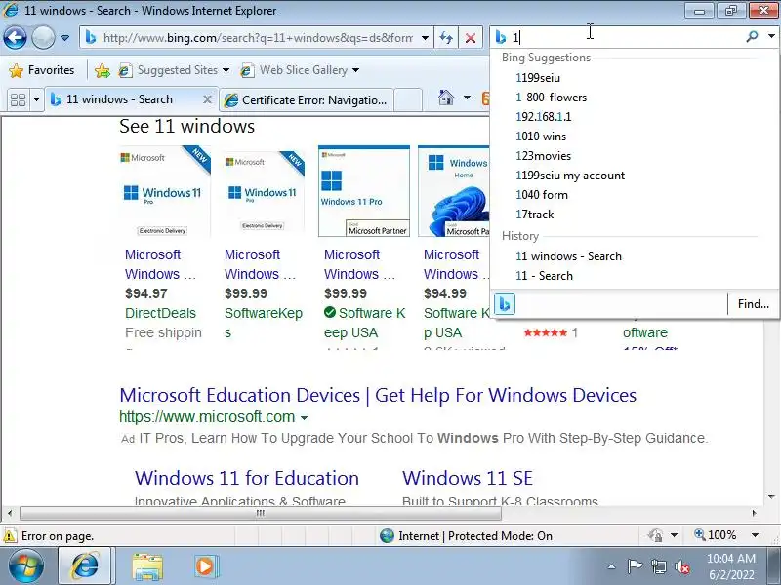Click the Refresh page icon
The image size is (781, 585).
tap(446, 38)
